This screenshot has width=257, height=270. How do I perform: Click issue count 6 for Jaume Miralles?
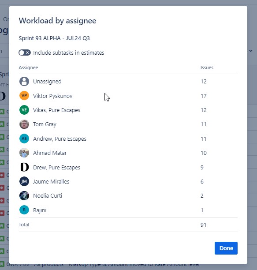(x=202, y=181)
